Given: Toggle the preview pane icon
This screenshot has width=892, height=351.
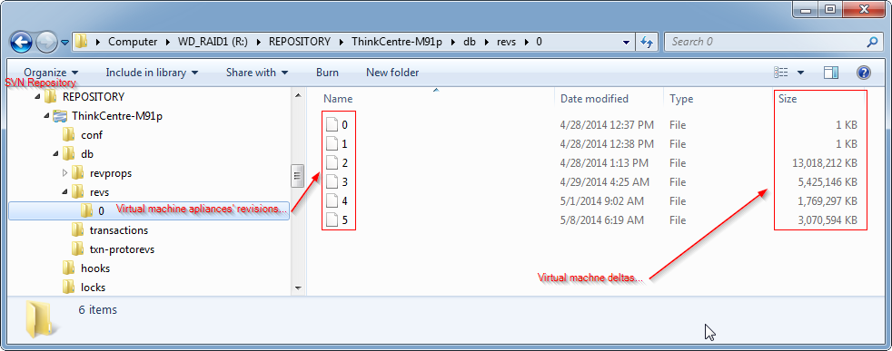Looking at the screenshot, I should [x=831, y=73].
